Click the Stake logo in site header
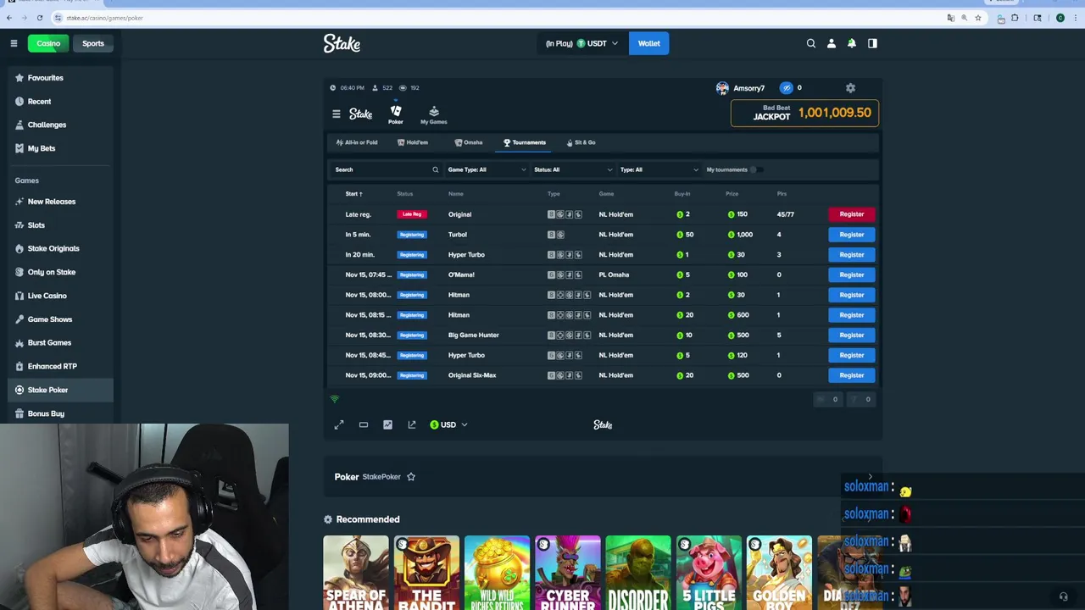The height and width of the screenshot is (610, 1085). click(342, 43)
